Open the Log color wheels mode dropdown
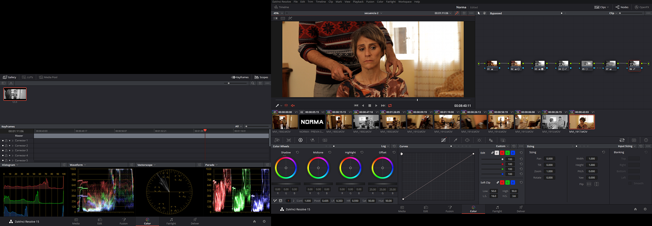 pos(385,146)
